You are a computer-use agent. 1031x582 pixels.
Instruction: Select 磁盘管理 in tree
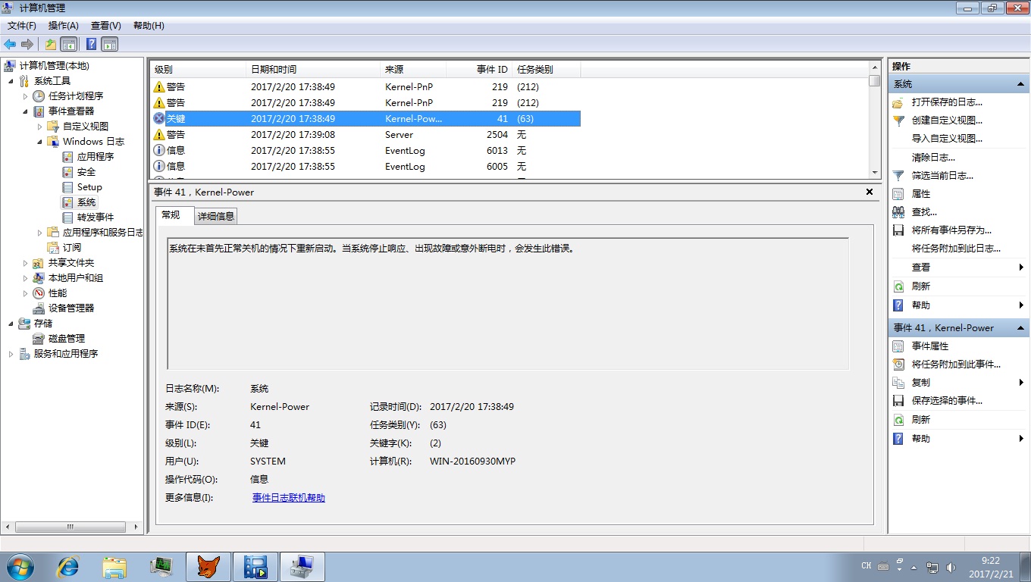pyautogui.click(x=67, y=339)
